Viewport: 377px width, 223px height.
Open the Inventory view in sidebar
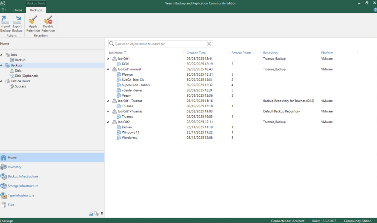tap(15, 167)
